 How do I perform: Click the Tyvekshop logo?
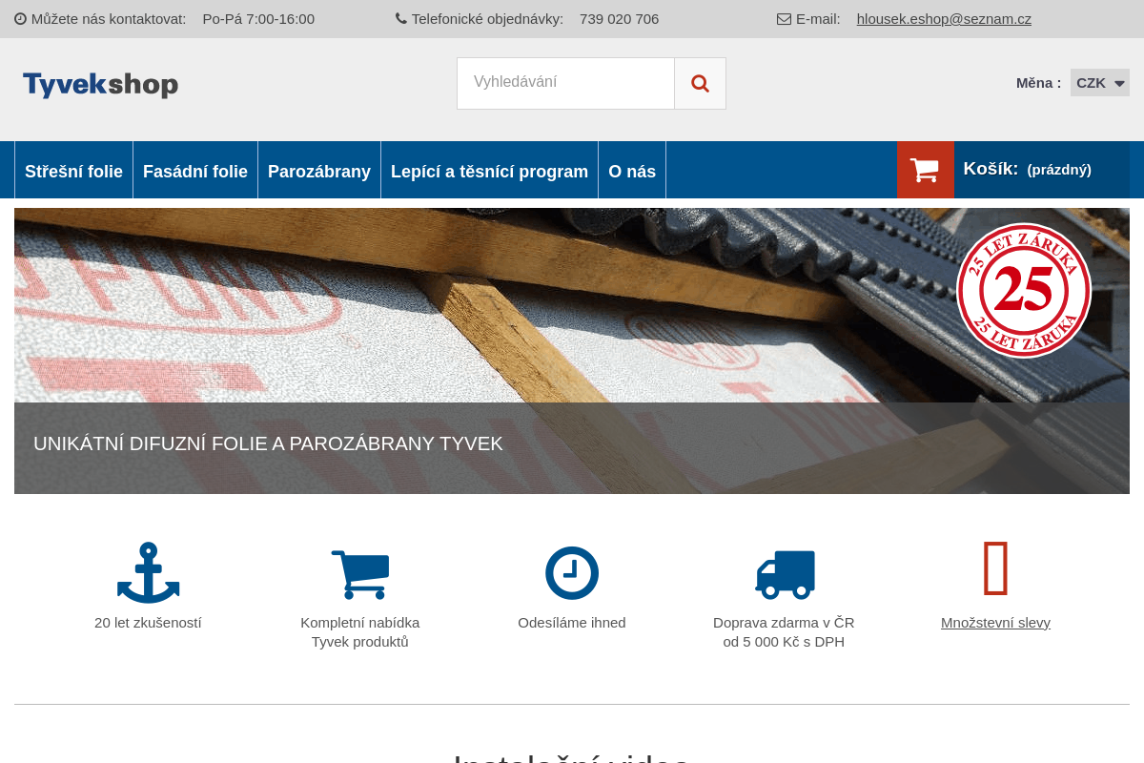pyautogui.click(x=100, y=85)
